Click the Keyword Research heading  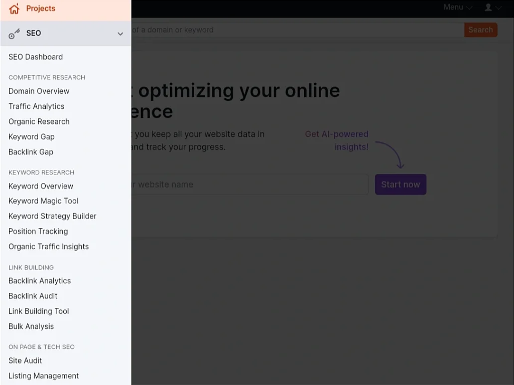click(x=41, y=172)
